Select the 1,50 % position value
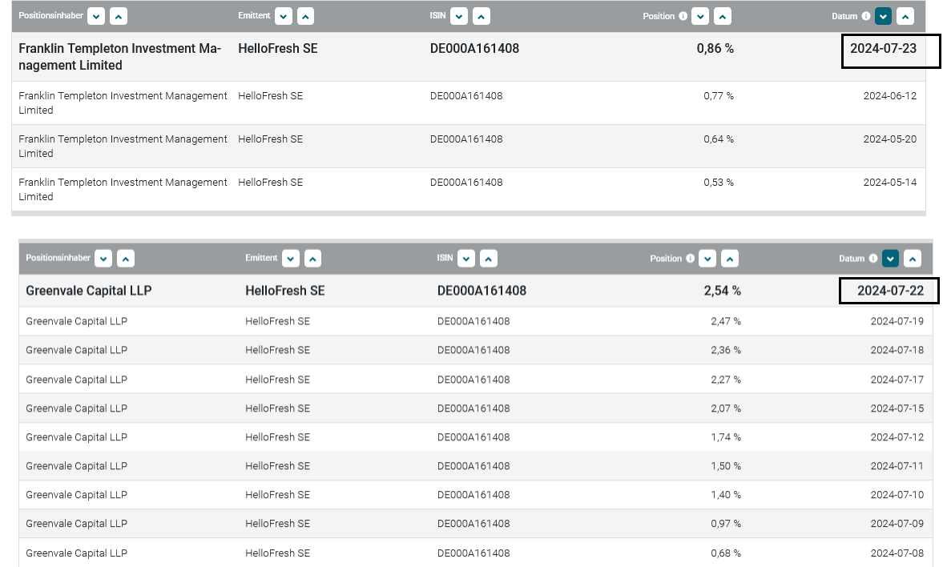The width and height of the screenshot is (947, 567). (x=726, y=467)
